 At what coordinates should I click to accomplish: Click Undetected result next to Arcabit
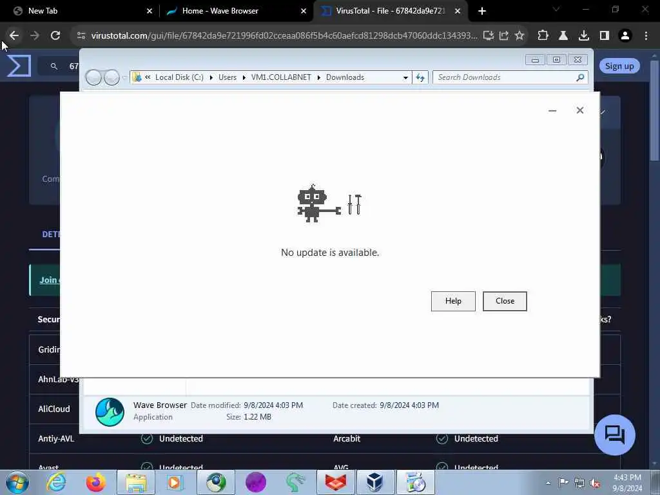pyautogui.click(x=476, y=438)
